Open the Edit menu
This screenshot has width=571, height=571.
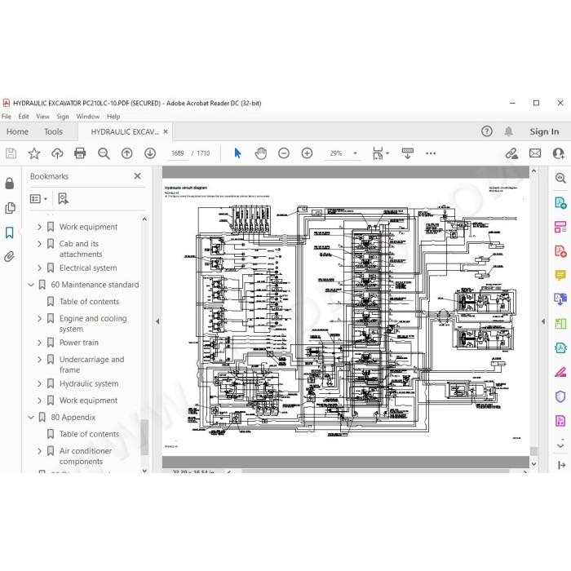click(24, 117)
